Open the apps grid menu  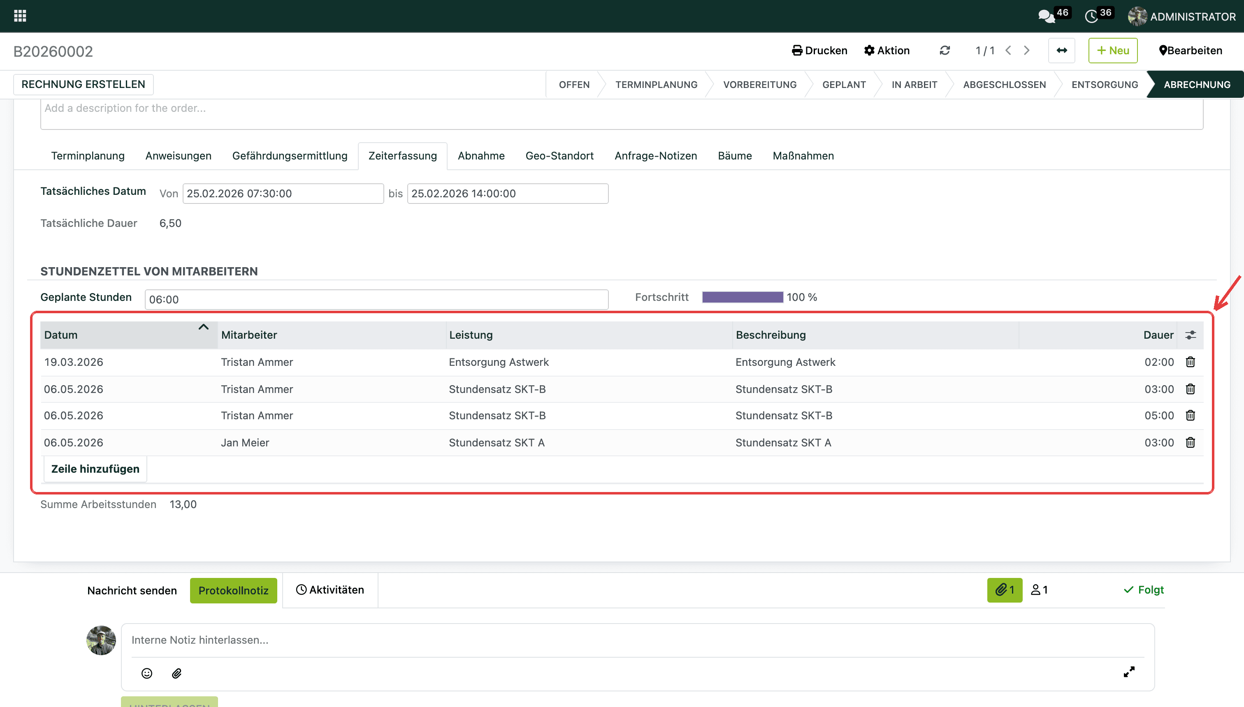(20, 16)
